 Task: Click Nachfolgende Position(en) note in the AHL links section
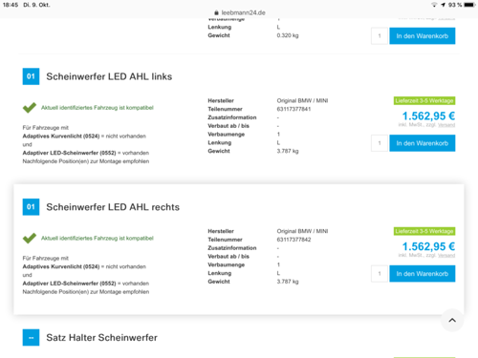click(86, 161)
